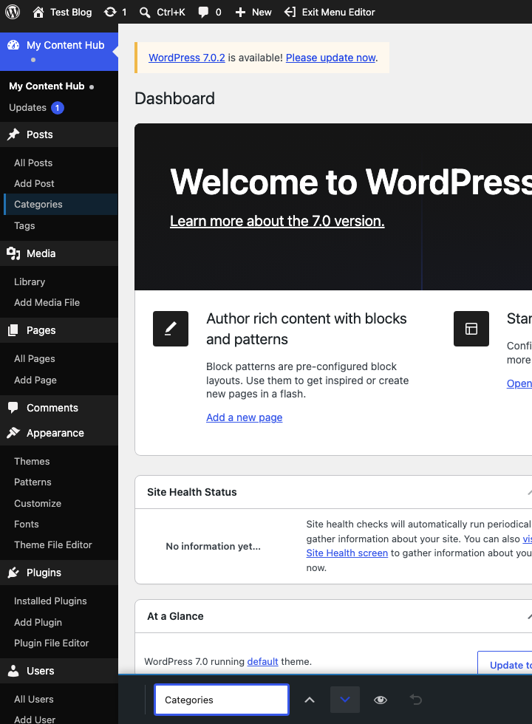This screenshot has width=532, height=724.
Task: Open the Users menu
Action: (59, 671)
